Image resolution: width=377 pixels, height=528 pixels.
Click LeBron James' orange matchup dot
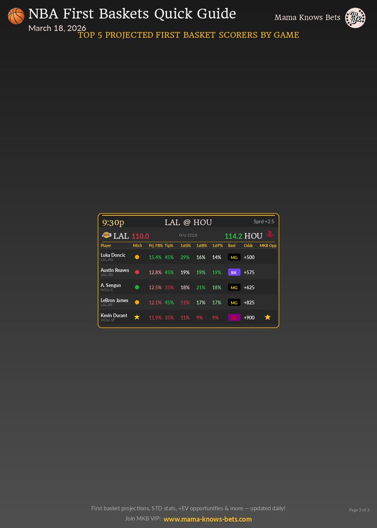[x=137, y=303]
